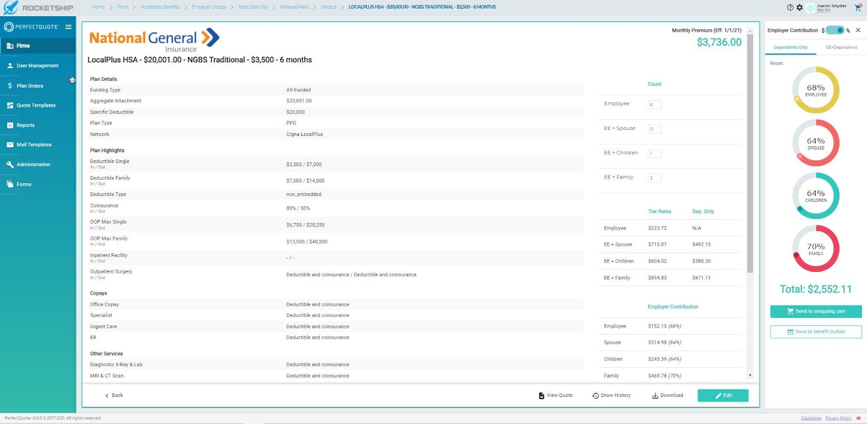Open Quote Templates in the sidebar

(38, 106)
